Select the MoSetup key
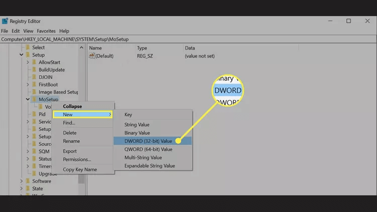The height and width of the screenshot is (212, 377). pyautogui.click(x=48, y=99)
